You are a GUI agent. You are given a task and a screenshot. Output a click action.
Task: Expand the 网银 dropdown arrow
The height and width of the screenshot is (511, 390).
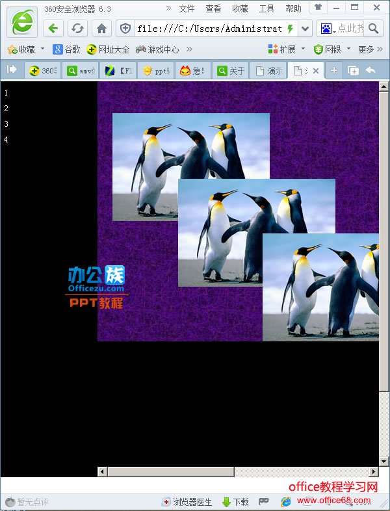tap(348, 49)
